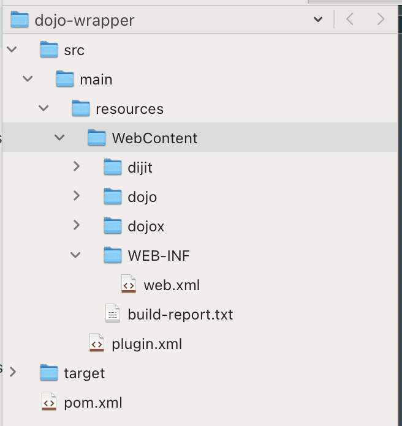
Task: Click the WEB-INF folder icon
Action: tap(113, 256)
